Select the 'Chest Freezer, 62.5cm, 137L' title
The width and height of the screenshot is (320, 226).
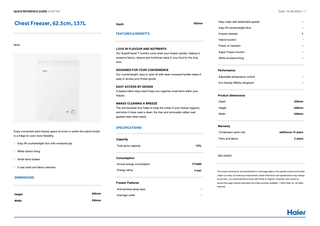tap(50, 24)
